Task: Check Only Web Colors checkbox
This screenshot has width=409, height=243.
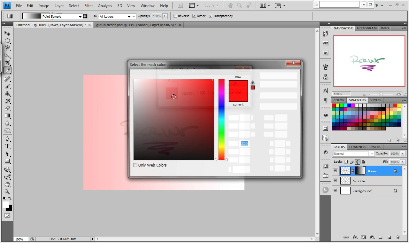Action: [x=135, y=165]
